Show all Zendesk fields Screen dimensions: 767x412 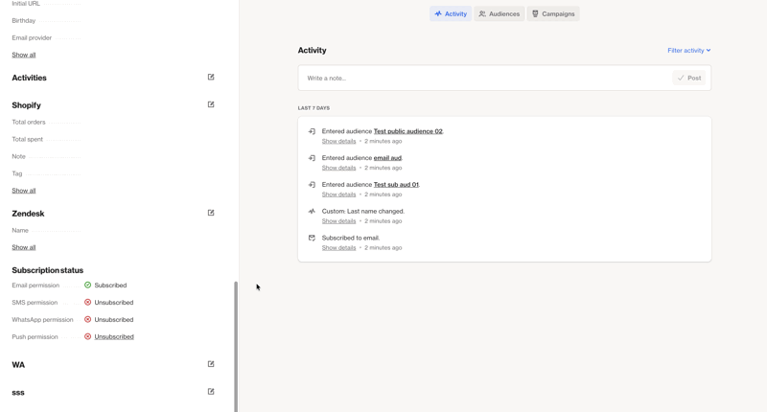coord(24,247)
